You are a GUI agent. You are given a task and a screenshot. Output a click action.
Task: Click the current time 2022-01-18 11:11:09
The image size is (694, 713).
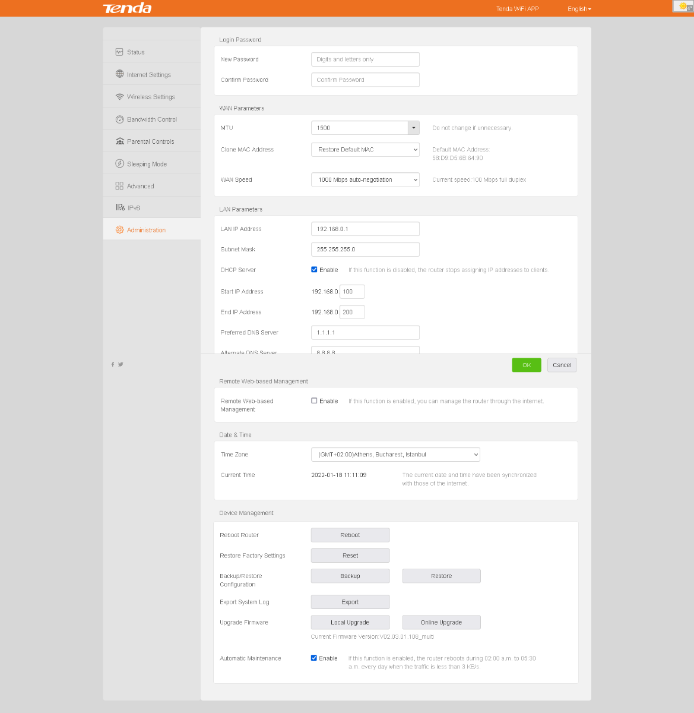(338, 475)
